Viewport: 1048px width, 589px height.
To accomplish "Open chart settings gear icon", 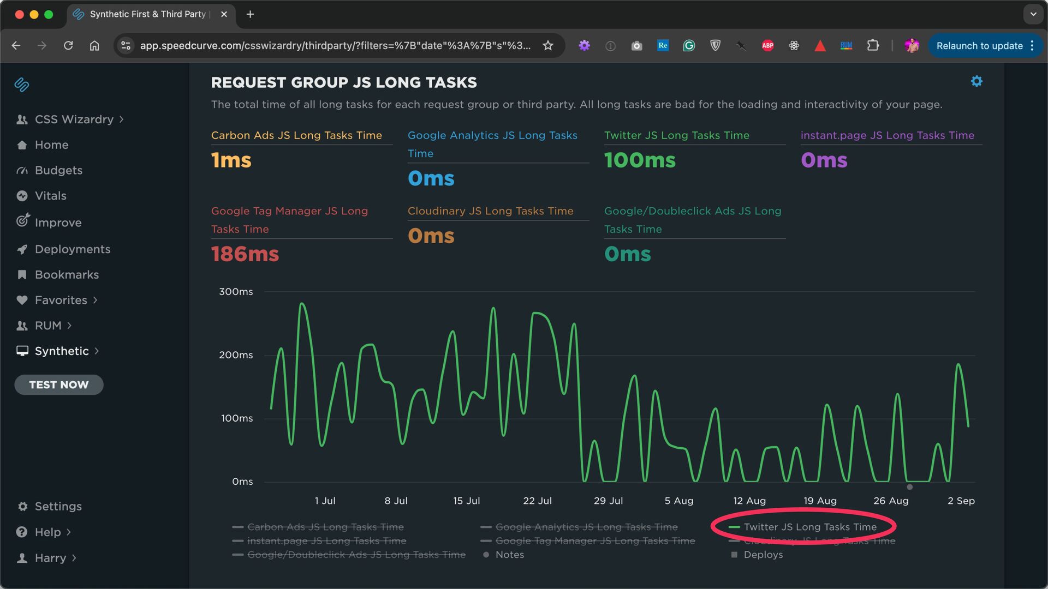I will click(976, 81).
